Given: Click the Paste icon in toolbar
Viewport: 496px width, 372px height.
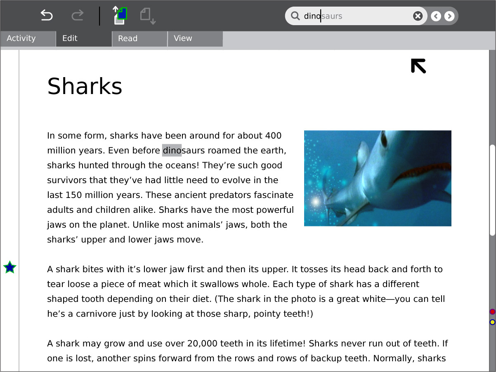Looking at the screenshot, I should 147,16.
